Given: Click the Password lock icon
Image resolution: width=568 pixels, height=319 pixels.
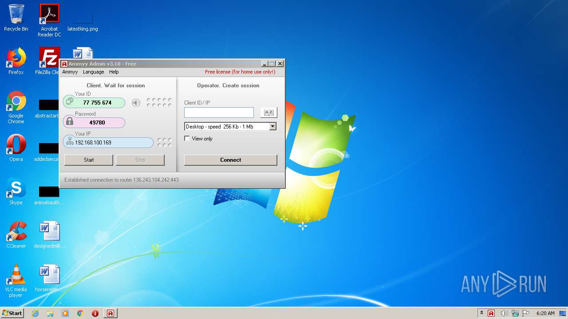Looking at the screenshot, I should 70,121.
